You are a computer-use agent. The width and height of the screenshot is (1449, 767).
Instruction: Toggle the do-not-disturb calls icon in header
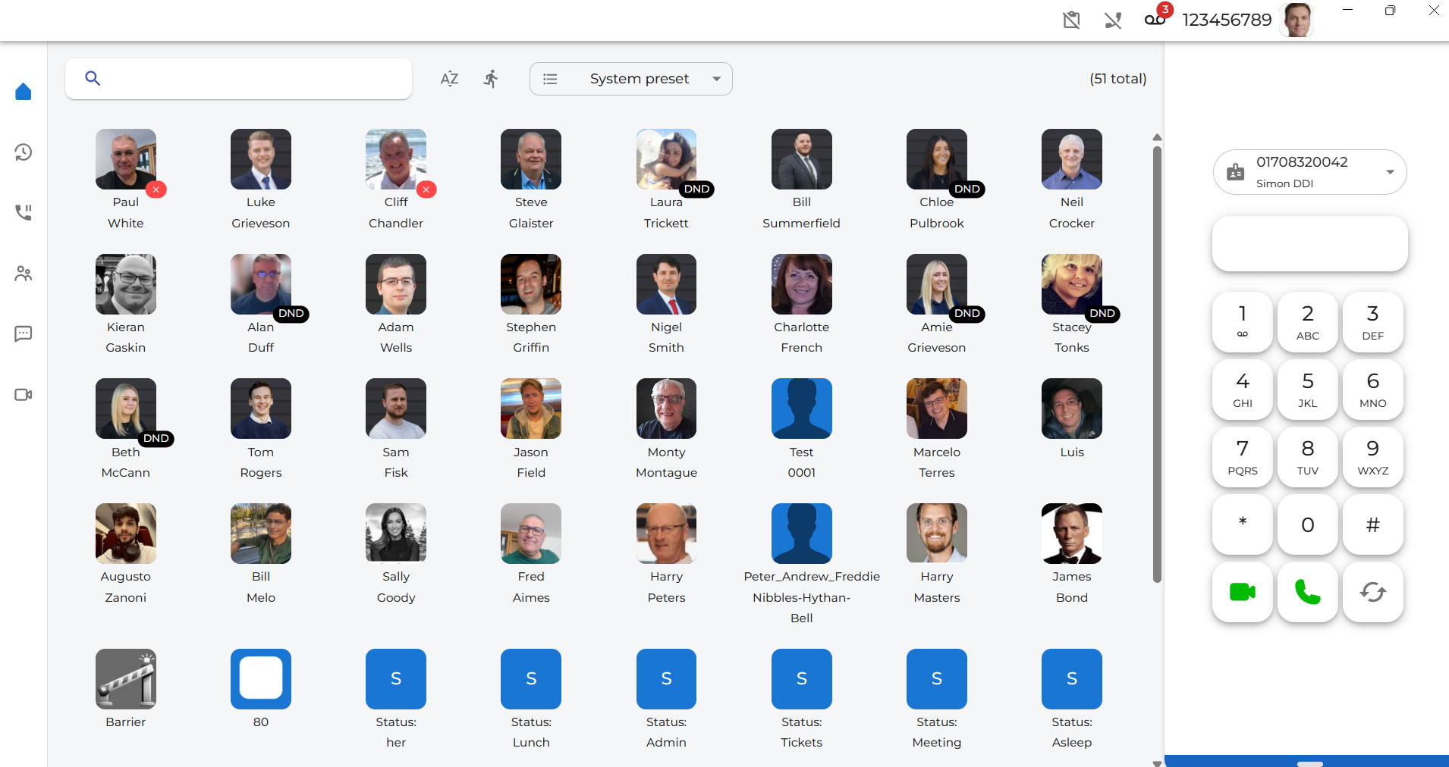click(1113, 20)
